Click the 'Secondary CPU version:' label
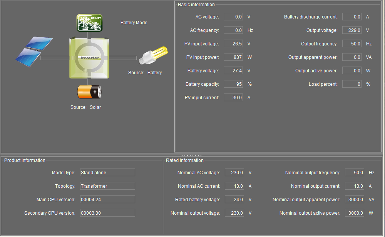Image resolution: width=385 pixels, height=237 pixels. tap(50, 213)
